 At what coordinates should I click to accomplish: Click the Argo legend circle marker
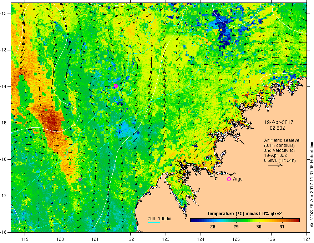229,179
